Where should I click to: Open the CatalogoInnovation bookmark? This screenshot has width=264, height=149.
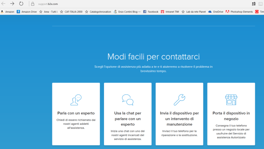click(x=98, y=12)
